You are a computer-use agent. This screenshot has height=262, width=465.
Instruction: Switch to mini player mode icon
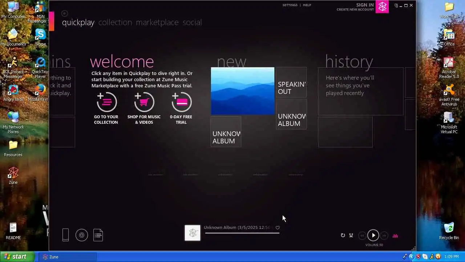[396, 5]
